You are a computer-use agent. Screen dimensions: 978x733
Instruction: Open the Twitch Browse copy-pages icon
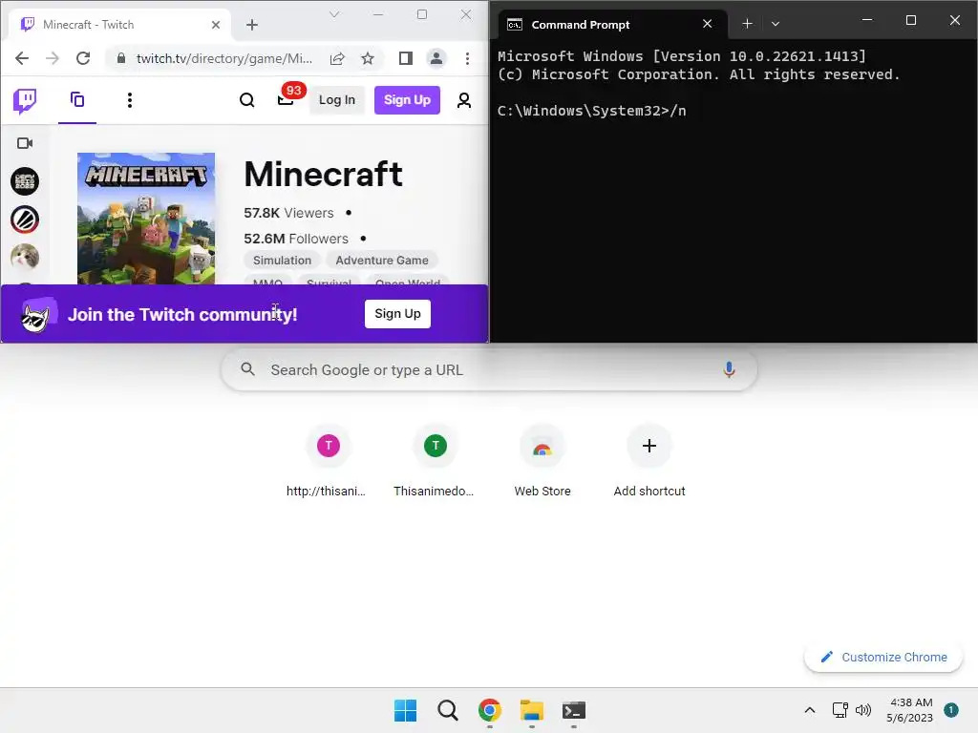(x=77, y=99)
